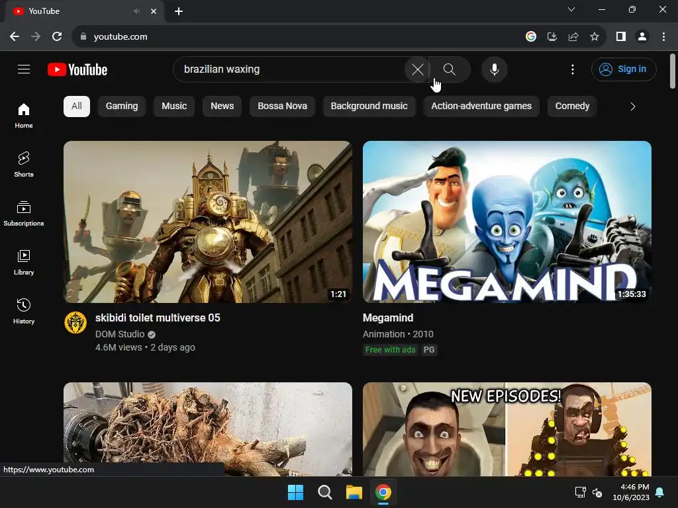The height and width of the screenshot is (508, 678).
Task: Click the Megamind title link
Action: [388, 318]
